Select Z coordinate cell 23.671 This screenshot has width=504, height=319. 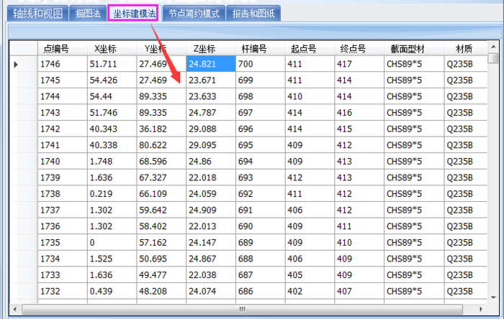coord(211,80)
